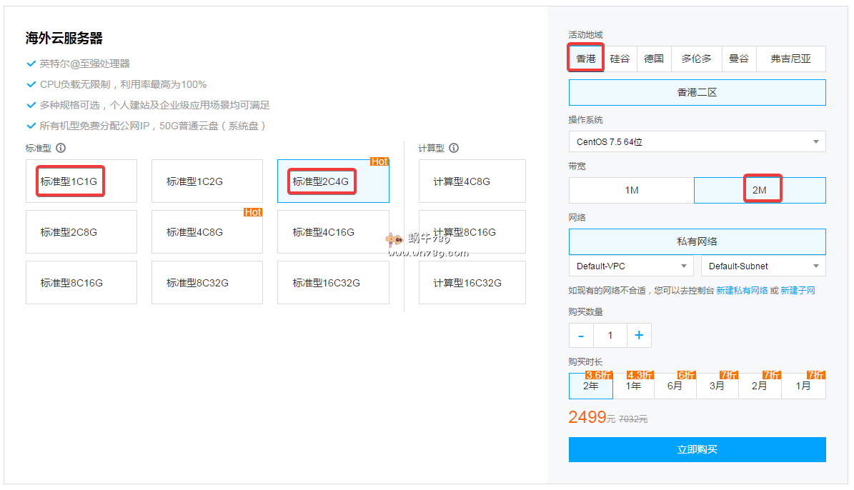854x490 pixels.
Task: Select the 香港二区 availability zone
Action: (697, 93)
